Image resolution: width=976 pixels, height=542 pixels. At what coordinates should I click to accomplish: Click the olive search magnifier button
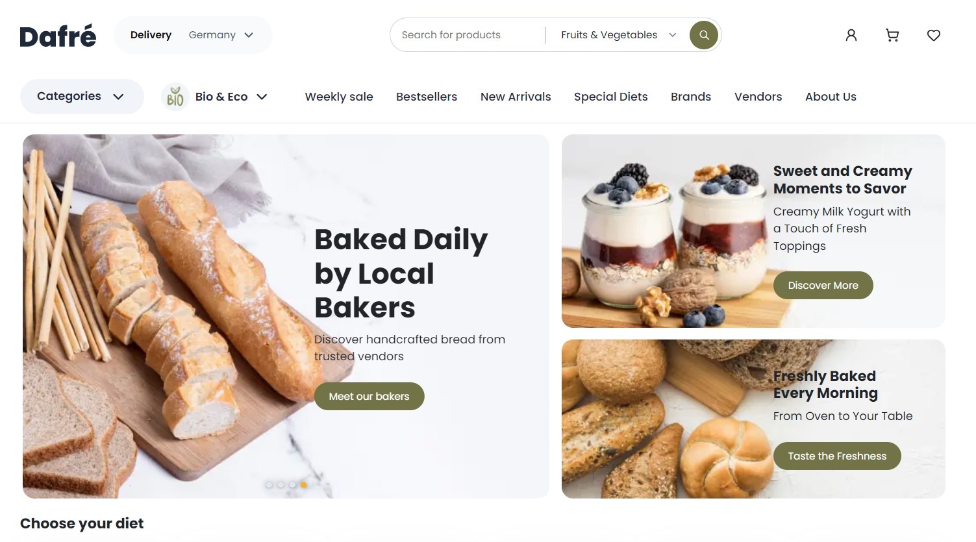pyautogui.click(x=704, y=35)
